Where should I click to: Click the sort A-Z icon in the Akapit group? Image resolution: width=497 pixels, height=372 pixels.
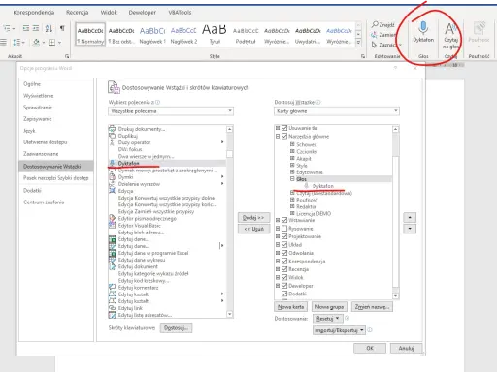(x=49, y=28)
